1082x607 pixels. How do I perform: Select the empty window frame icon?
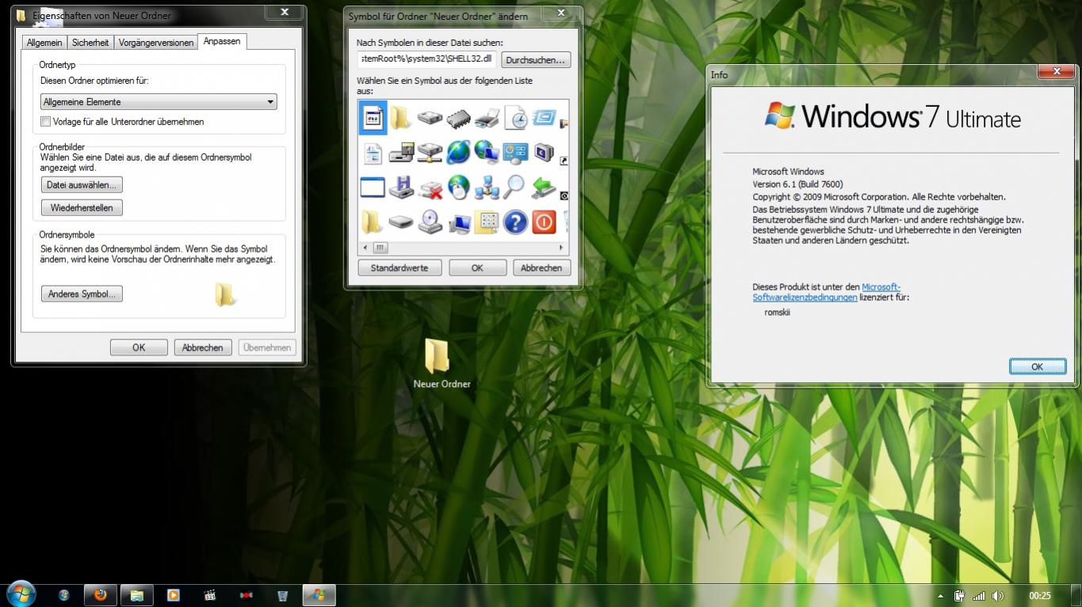tap(373, 188)
